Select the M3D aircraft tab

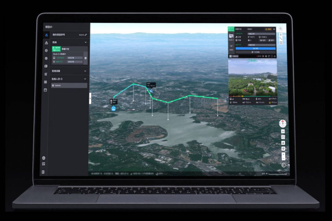(231, 48)
